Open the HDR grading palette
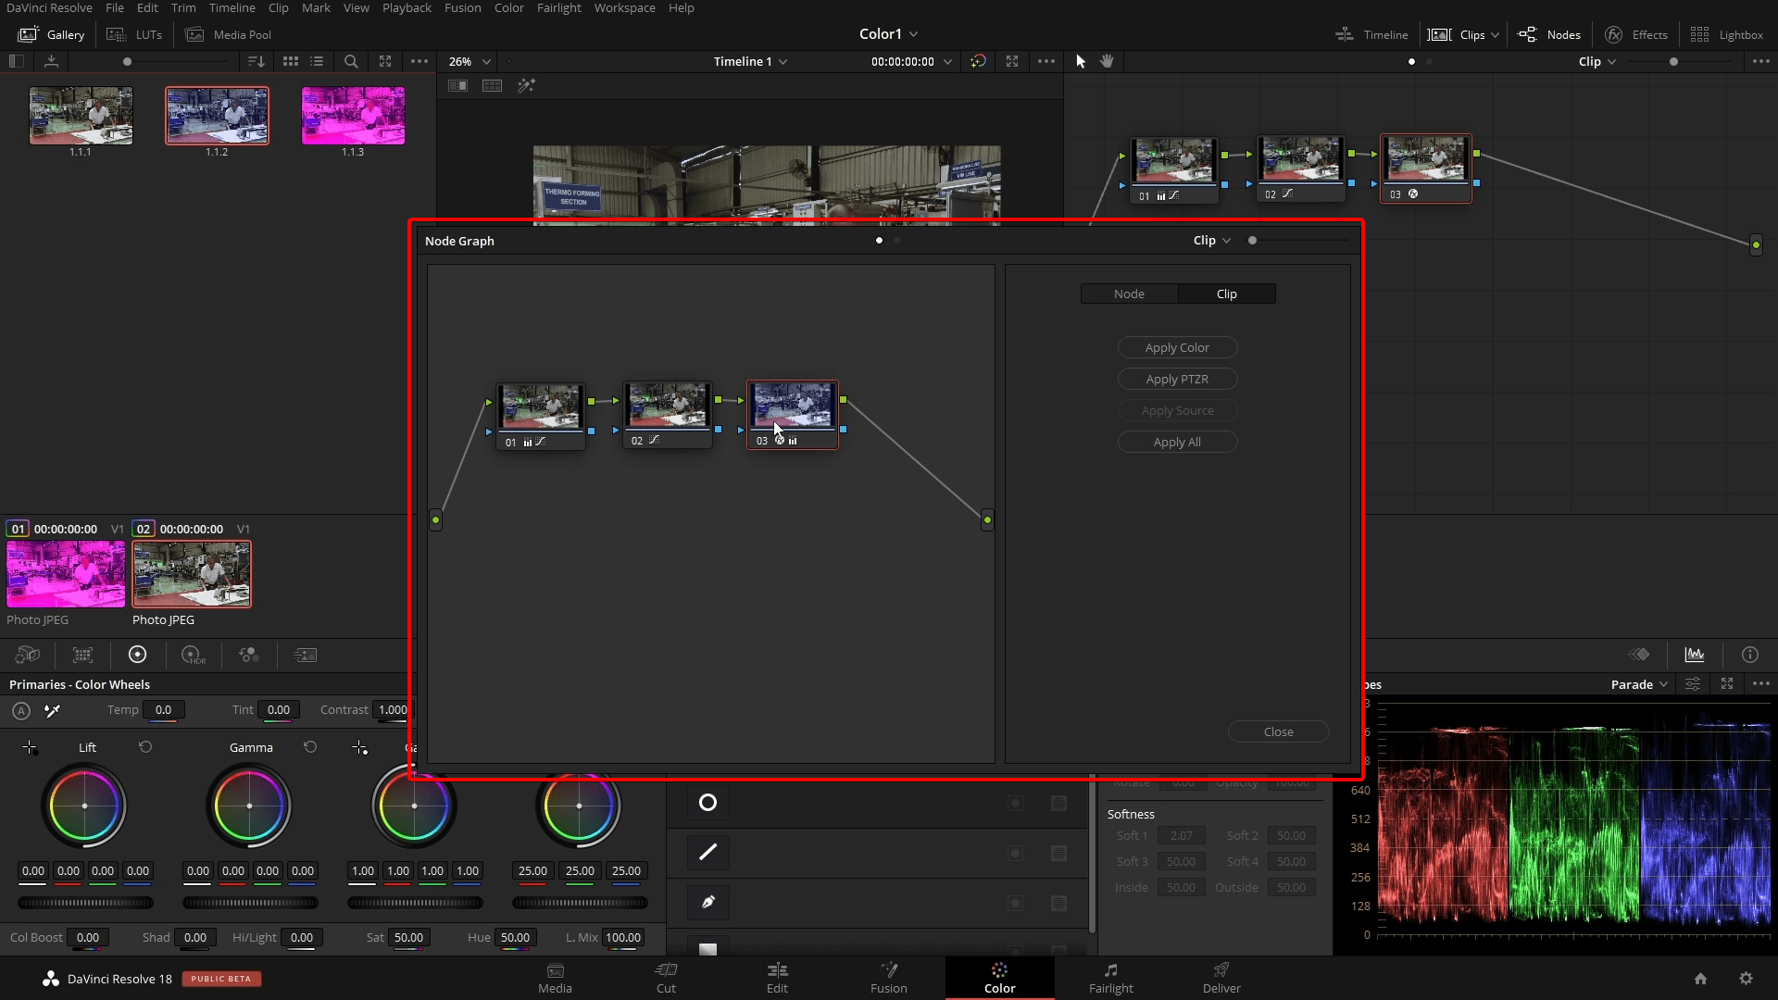This screenshot has height=1000, width=1778. pos(192,655)
